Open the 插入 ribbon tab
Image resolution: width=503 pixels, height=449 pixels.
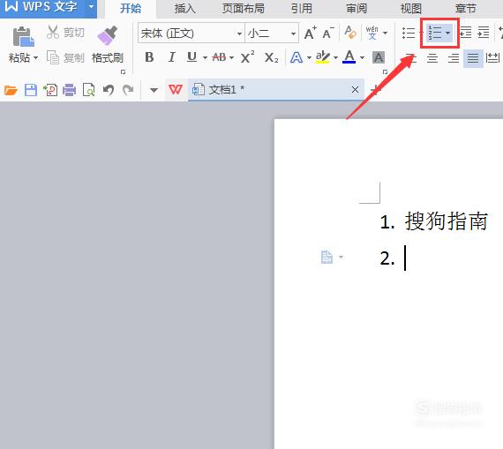click(x=184, y=8)
